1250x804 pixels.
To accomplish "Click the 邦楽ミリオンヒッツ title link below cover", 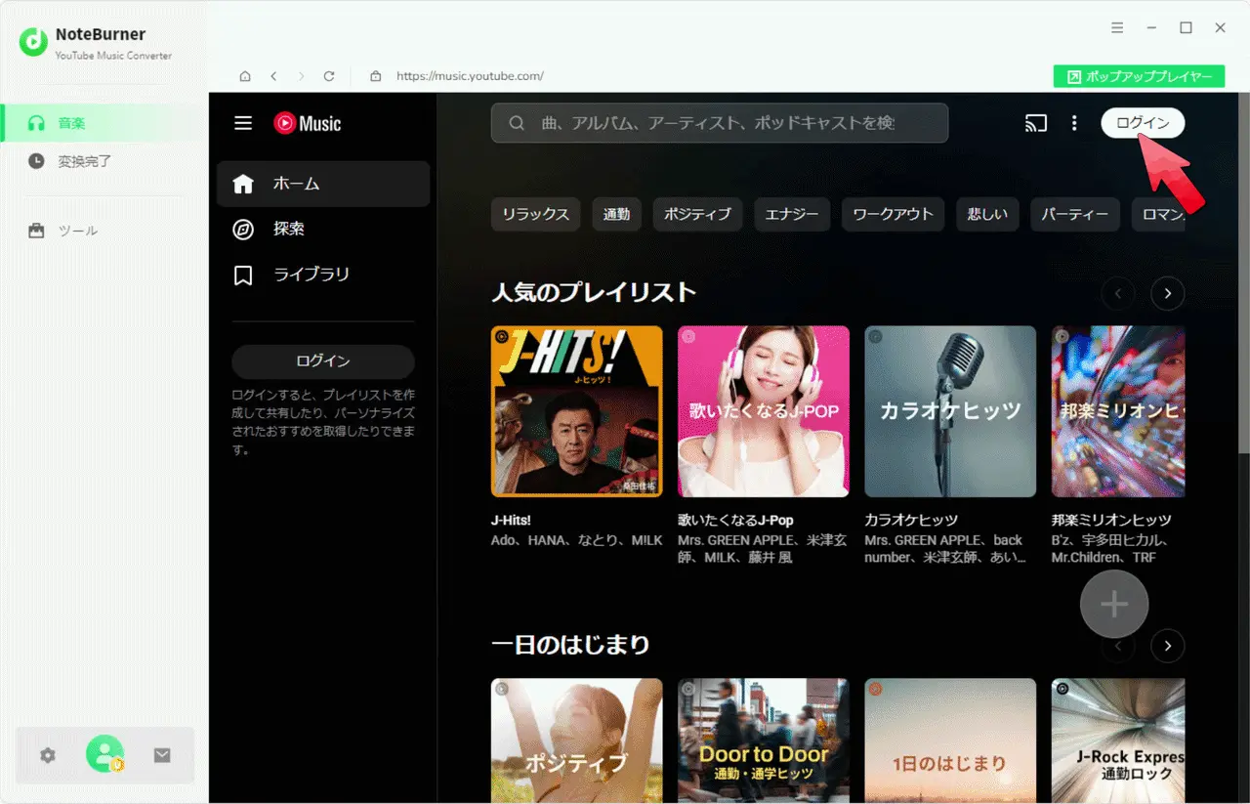I will click(x=1111, y=520).
